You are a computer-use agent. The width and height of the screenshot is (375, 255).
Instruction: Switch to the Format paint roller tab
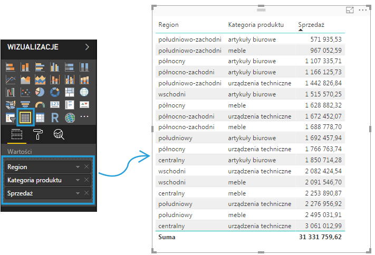pos(38,135)
